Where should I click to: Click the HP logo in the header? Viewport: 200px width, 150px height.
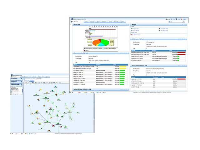72,19
